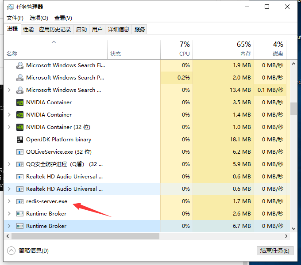The width and height of the screenshot is (301, 265).
Task: Minimize the Task Manager window
Action: pos(247,7)
